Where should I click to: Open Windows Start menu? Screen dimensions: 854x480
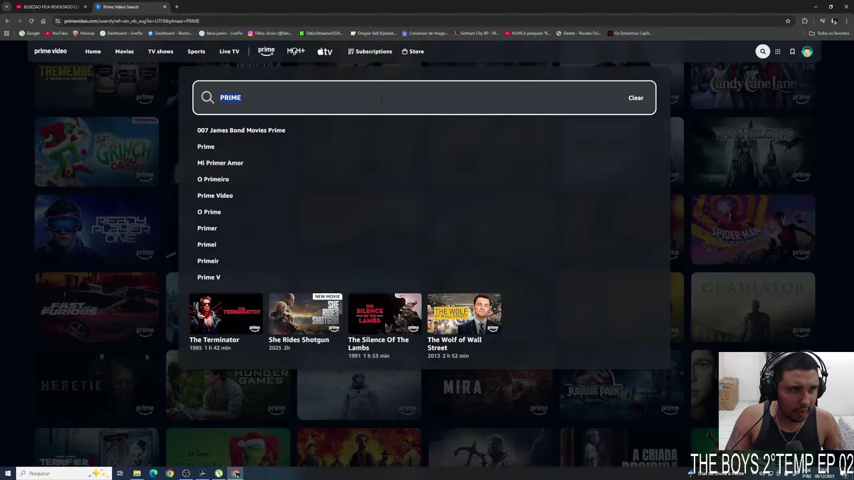pyautogui.click(x=8, y=473)
